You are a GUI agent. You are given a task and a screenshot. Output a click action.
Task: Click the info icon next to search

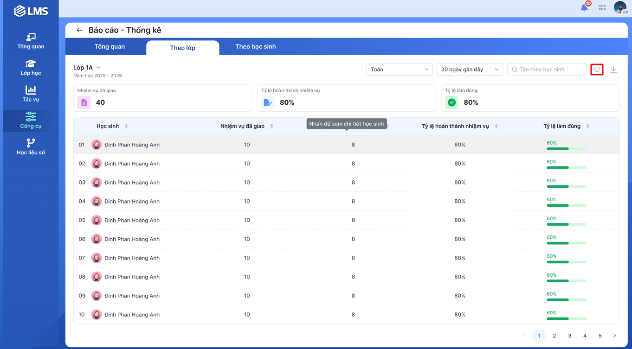pos(597,70)
